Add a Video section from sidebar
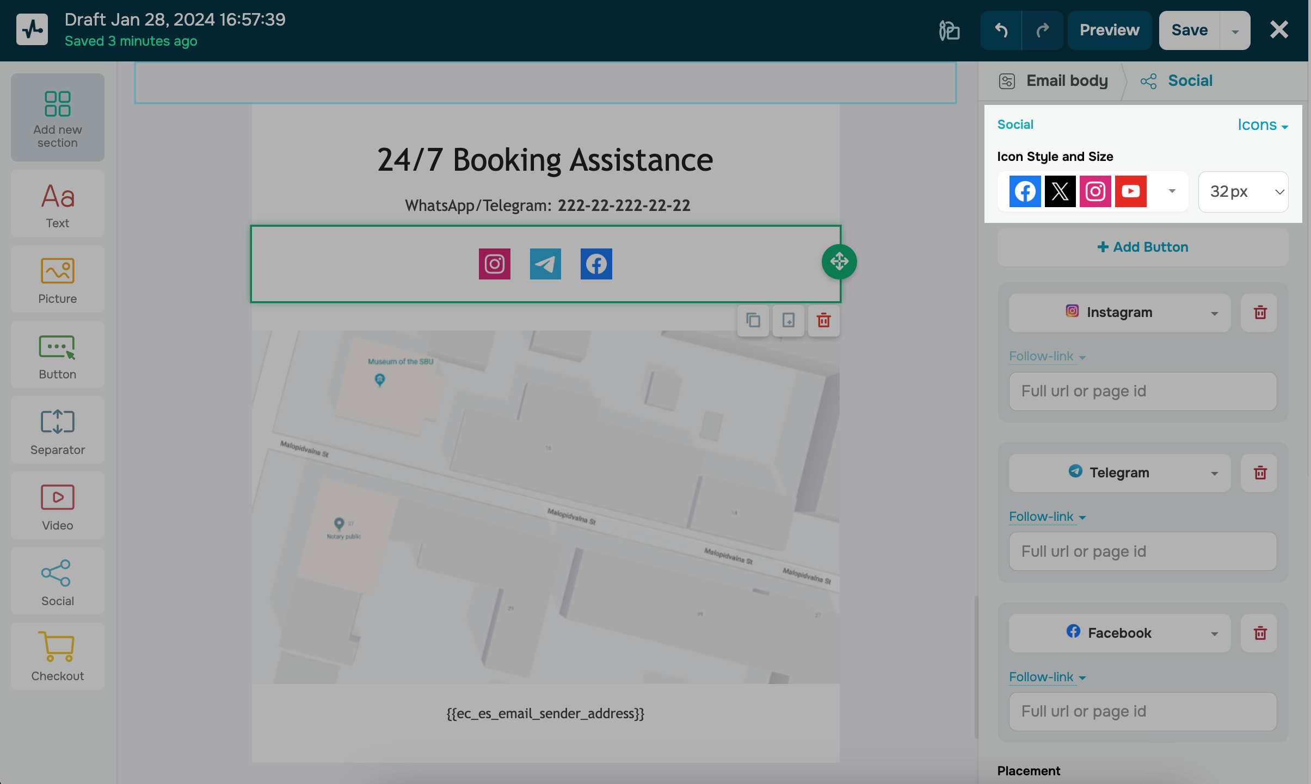 (x=58, y=506)
